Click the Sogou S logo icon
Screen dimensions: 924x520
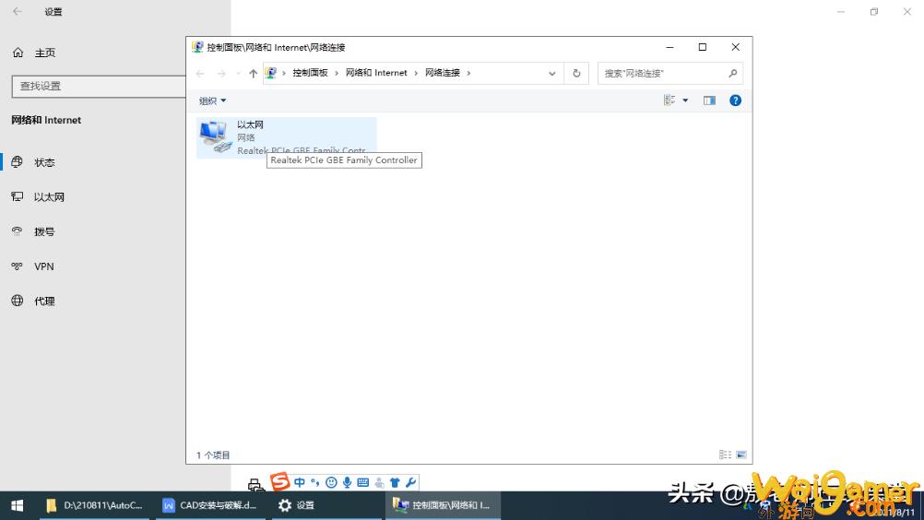pyautogui.click(x=280, y=481)
